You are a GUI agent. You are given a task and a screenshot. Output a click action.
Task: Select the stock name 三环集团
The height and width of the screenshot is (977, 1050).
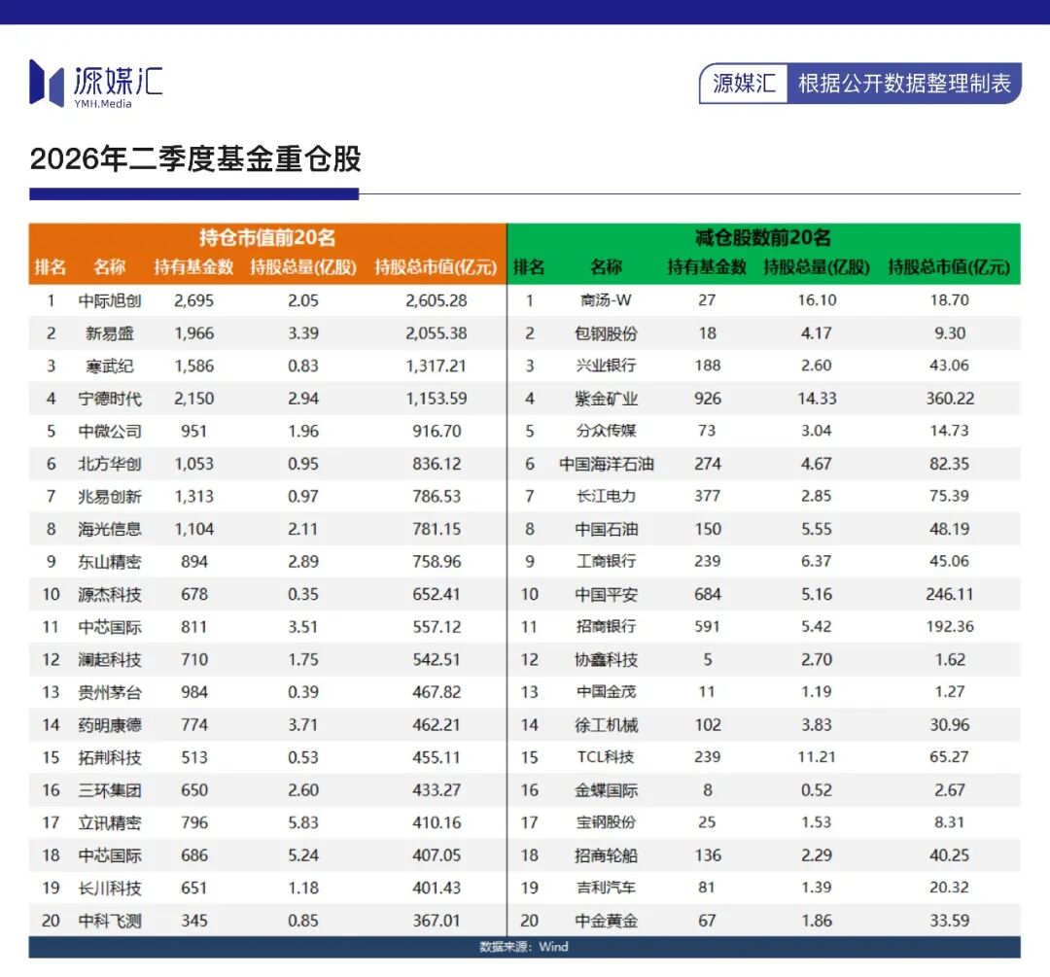tap(110, 791)
